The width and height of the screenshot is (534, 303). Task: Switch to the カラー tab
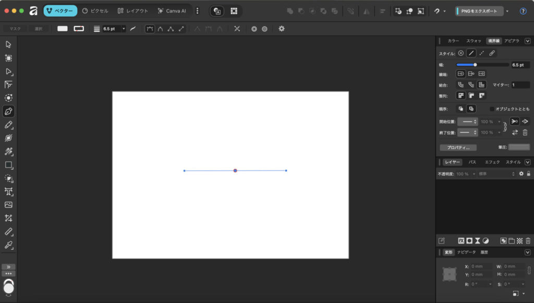point(453,41)
